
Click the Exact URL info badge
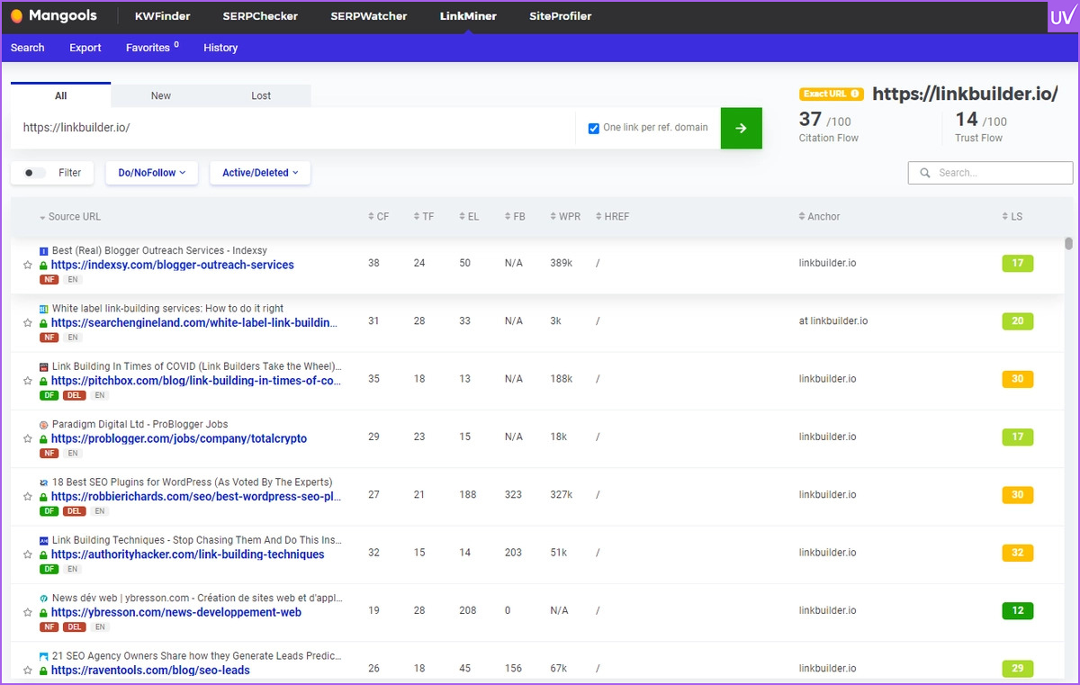tap(831, 94)
